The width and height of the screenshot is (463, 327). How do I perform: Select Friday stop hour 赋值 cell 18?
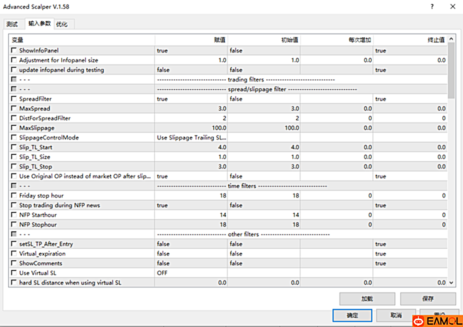[x=191, y=196]
